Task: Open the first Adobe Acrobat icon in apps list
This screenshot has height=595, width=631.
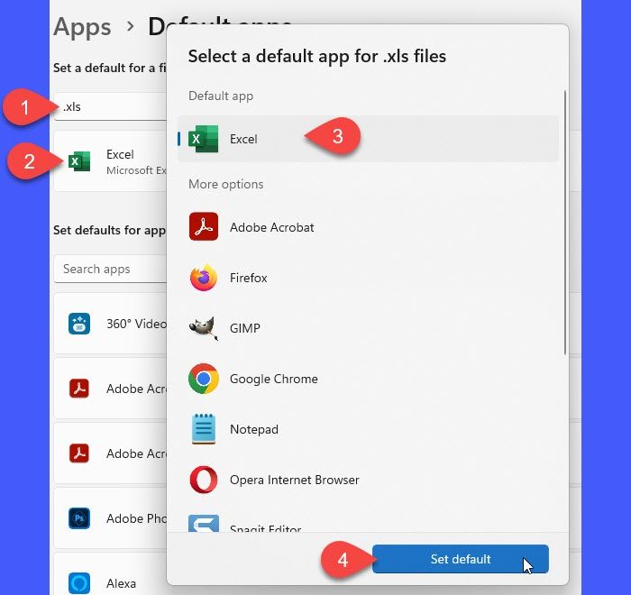Action: click(79, 389)
